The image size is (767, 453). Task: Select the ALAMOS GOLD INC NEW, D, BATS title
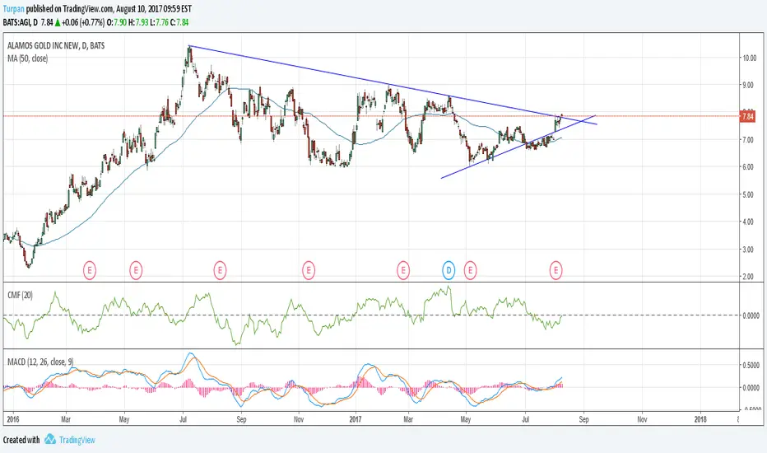pos(56,45)
